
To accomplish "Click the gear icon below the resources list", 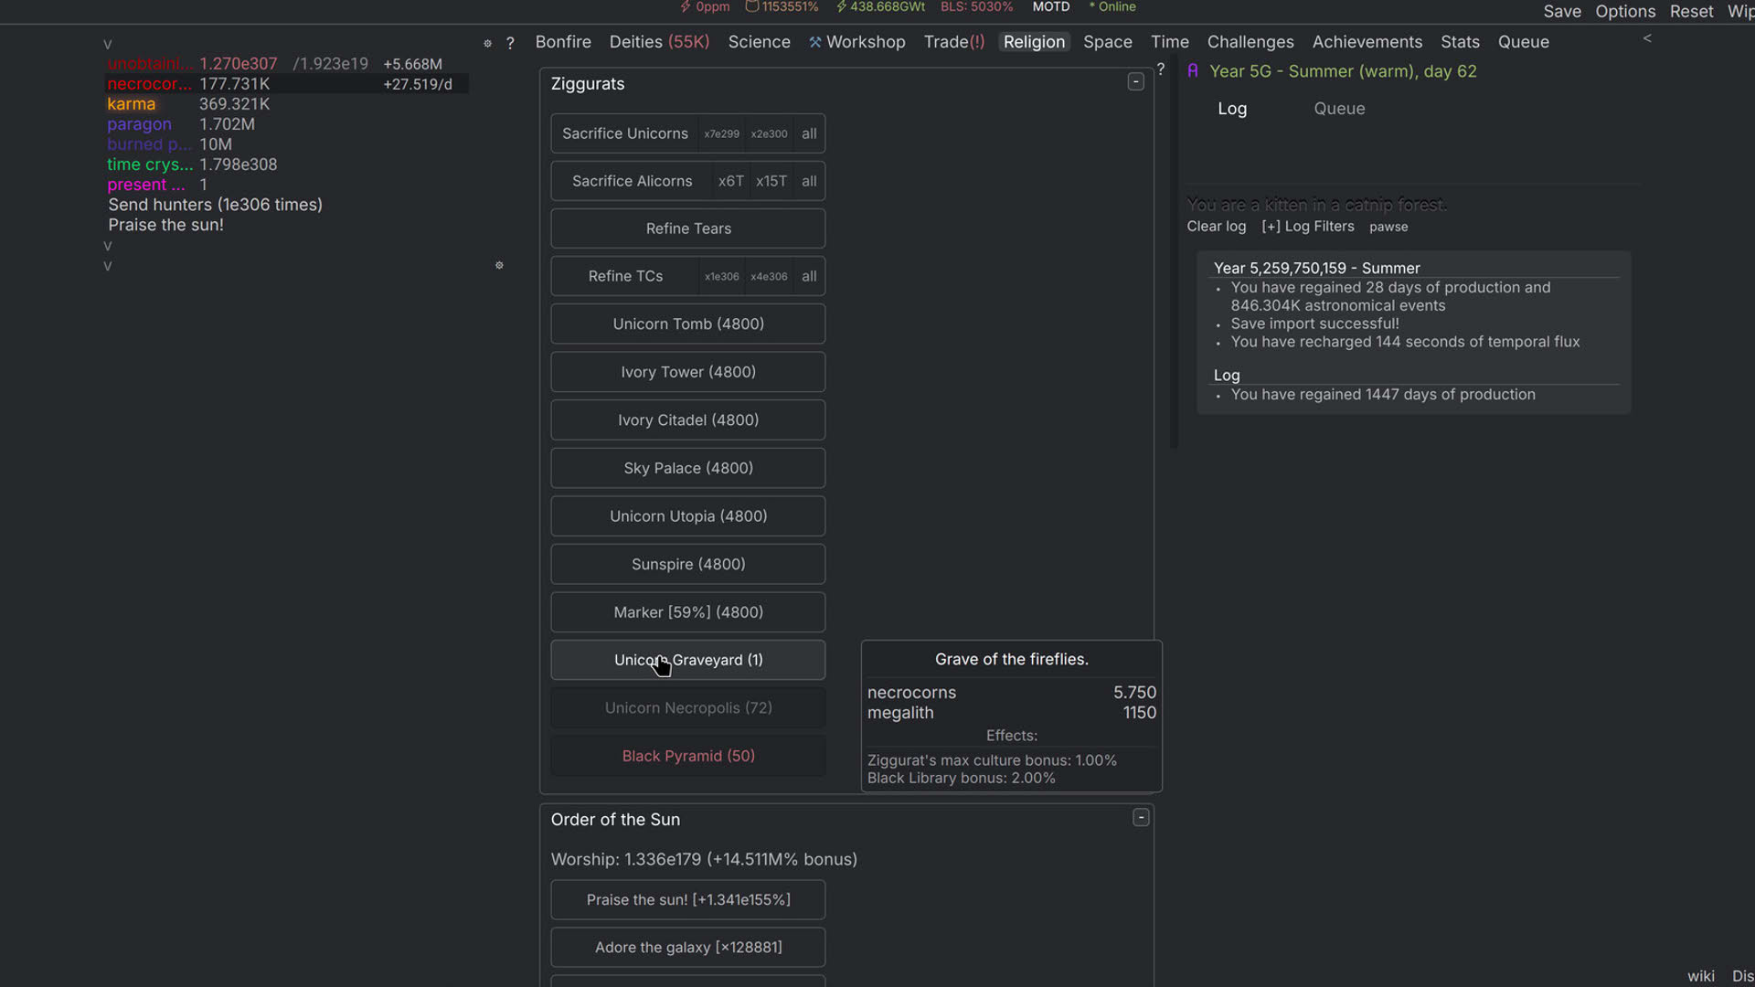I will [499, 265].
